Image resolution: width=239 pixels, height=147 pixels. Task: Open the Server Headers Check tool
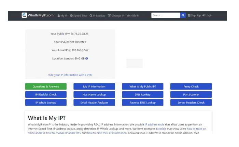[191, 103]
